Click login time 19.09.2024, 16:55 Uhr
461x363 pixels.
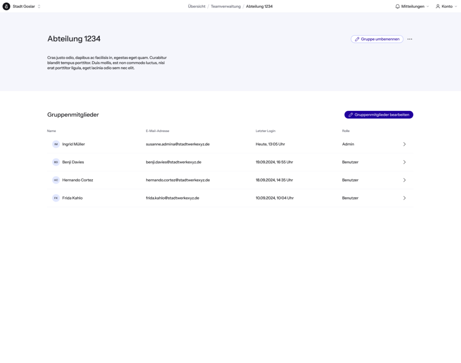pyautogui.click(x=274, y=162)
